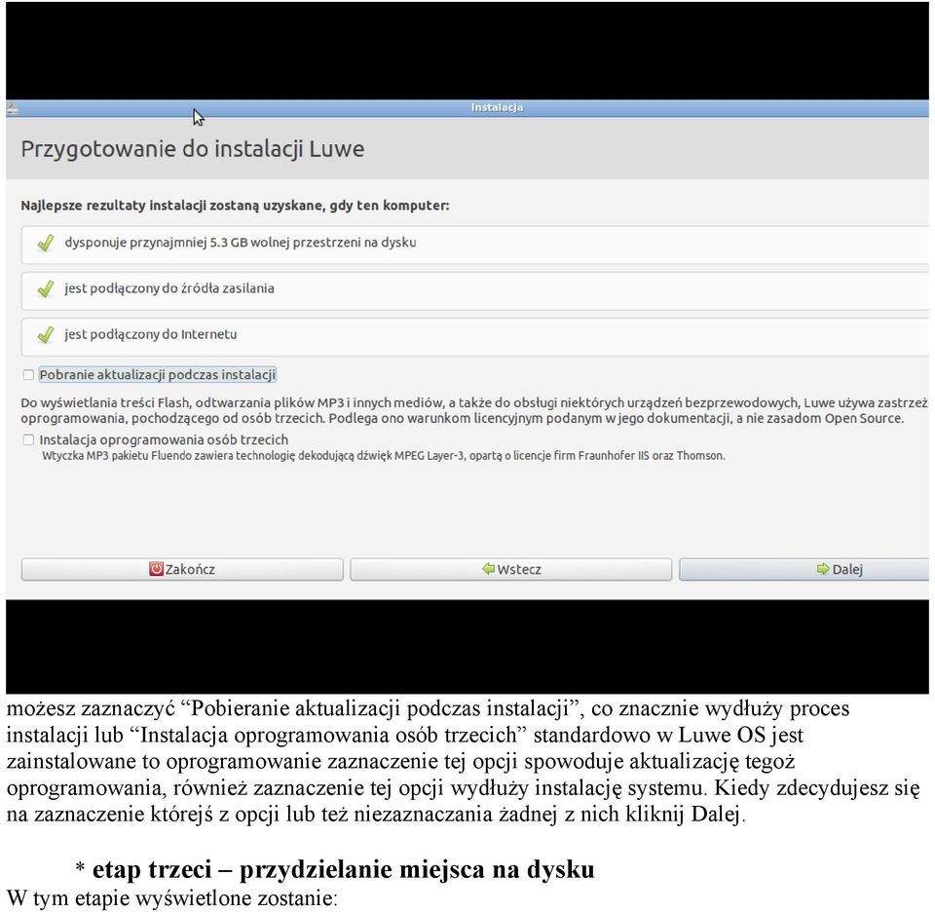Click green checkmark beside disk space requirement

pyautogui.click(x=46, y=243)
